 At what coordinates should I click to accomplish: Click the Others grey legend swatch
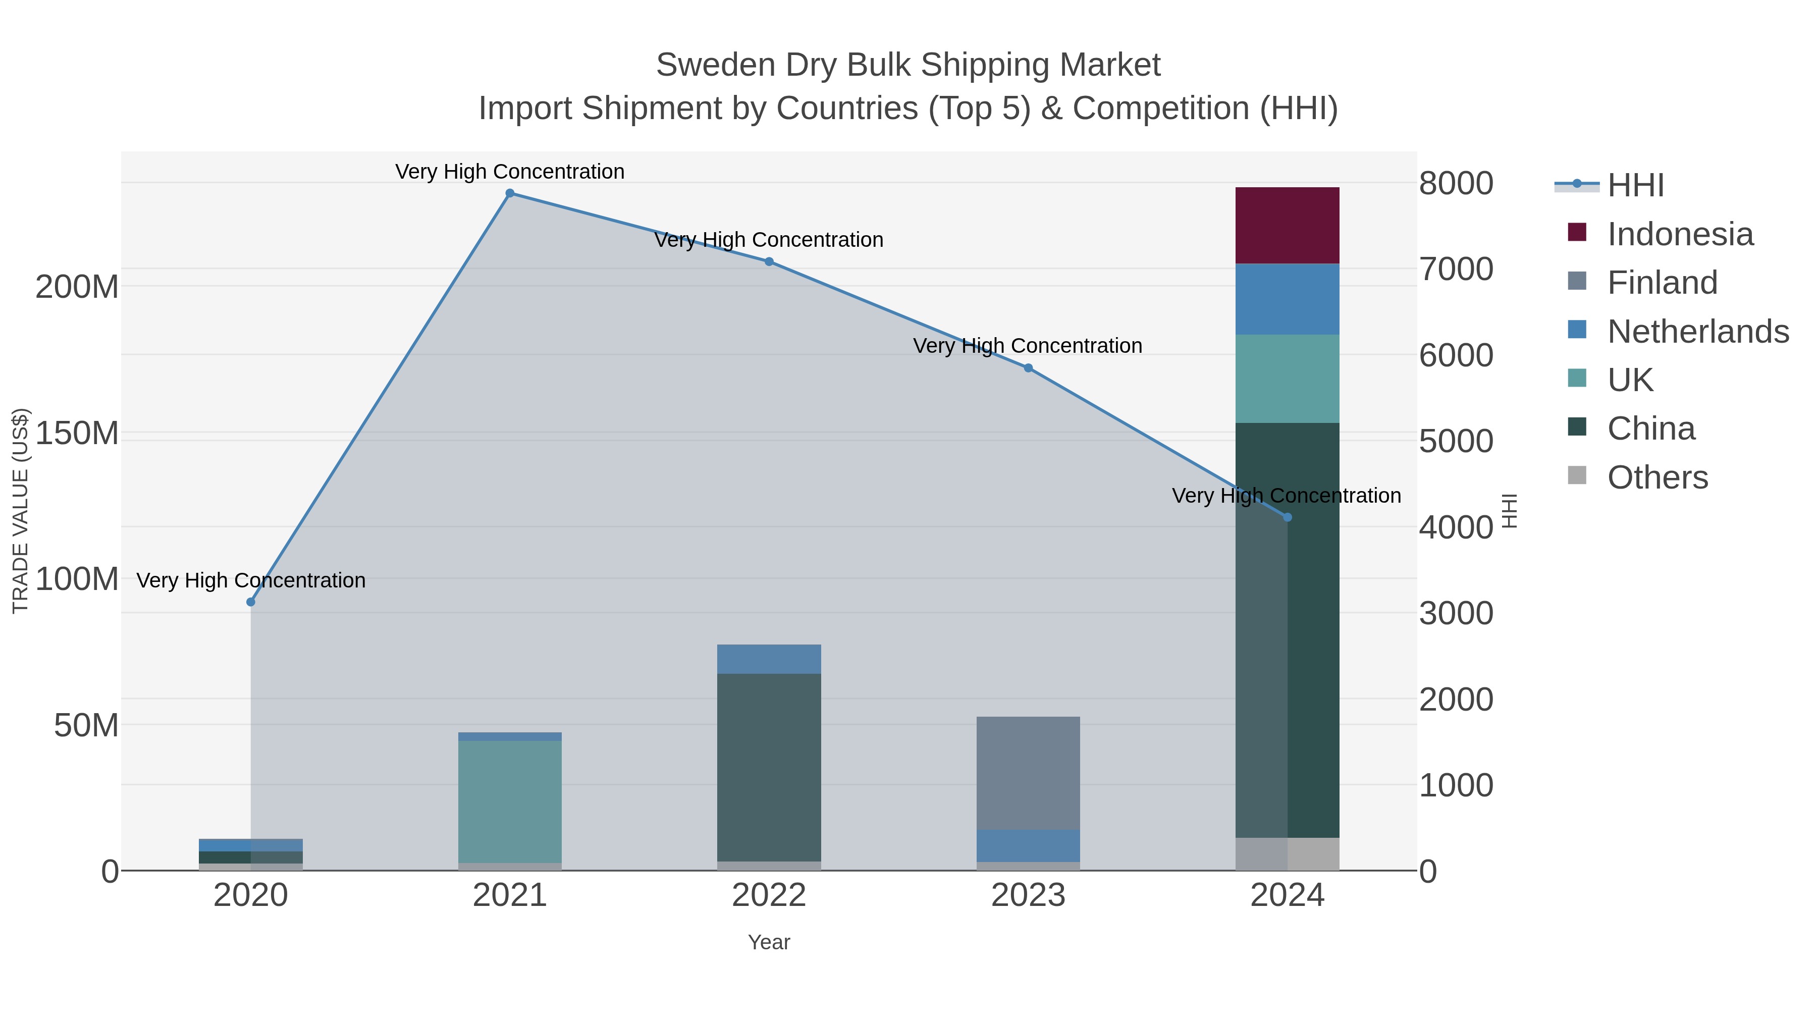pyautogui.click(x=1577, y=475)
